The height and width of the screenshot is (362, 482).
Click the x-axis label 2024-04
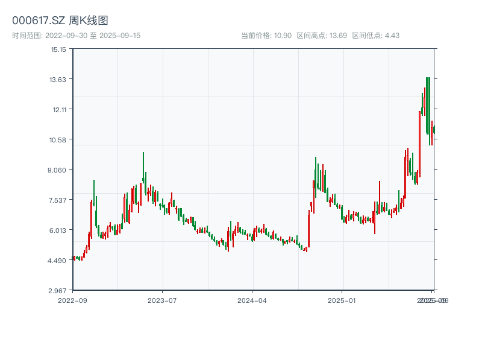252,300
